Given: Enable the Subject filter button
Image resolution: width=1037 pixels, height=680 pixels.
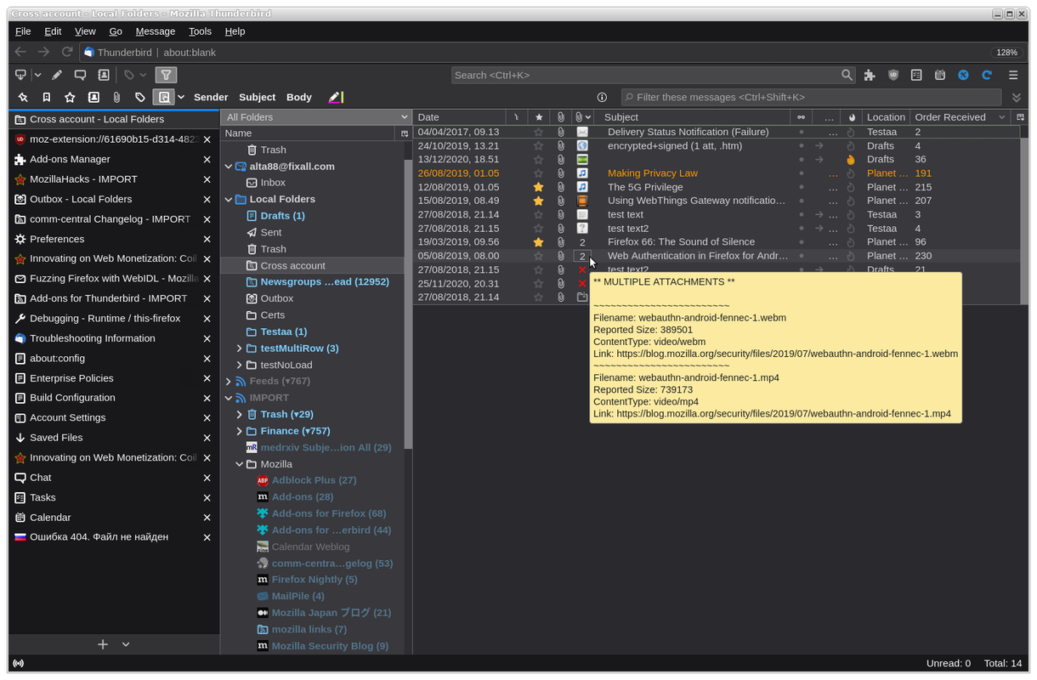Looking at the screenshot, I should (258, 97).
